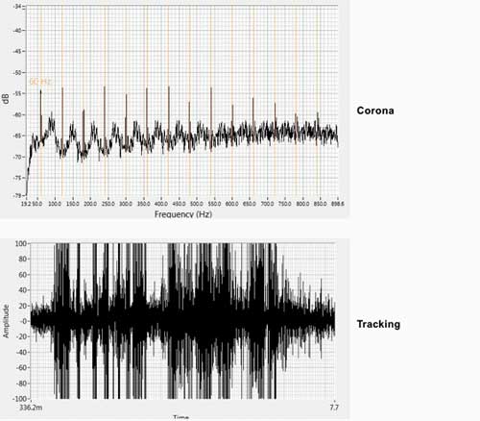The width and height of the screenshot is (480, 421).
Task: Click the Tracking chart label
Action: tap(378, 324)
